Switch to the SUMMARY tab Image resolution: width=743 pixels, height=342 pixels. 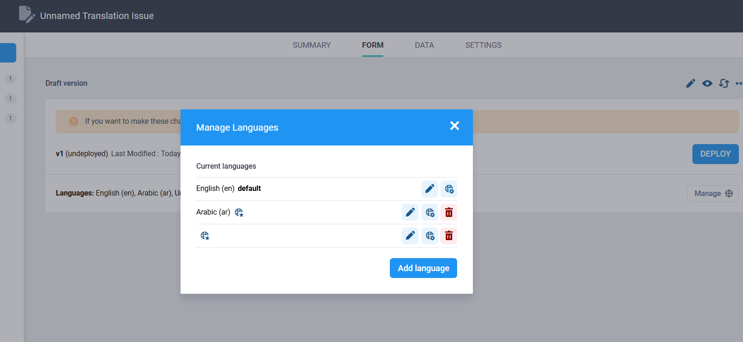coord(311,45)
